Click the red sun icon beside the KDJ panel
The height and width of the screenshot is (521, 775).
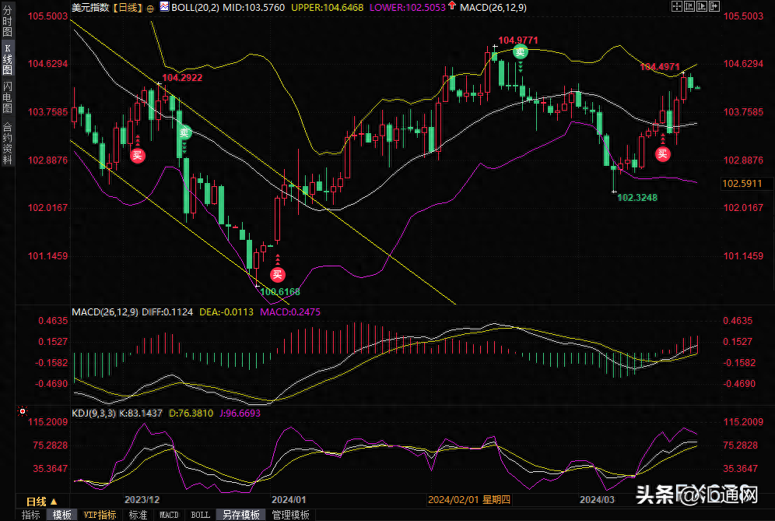[x=21, y=408]
